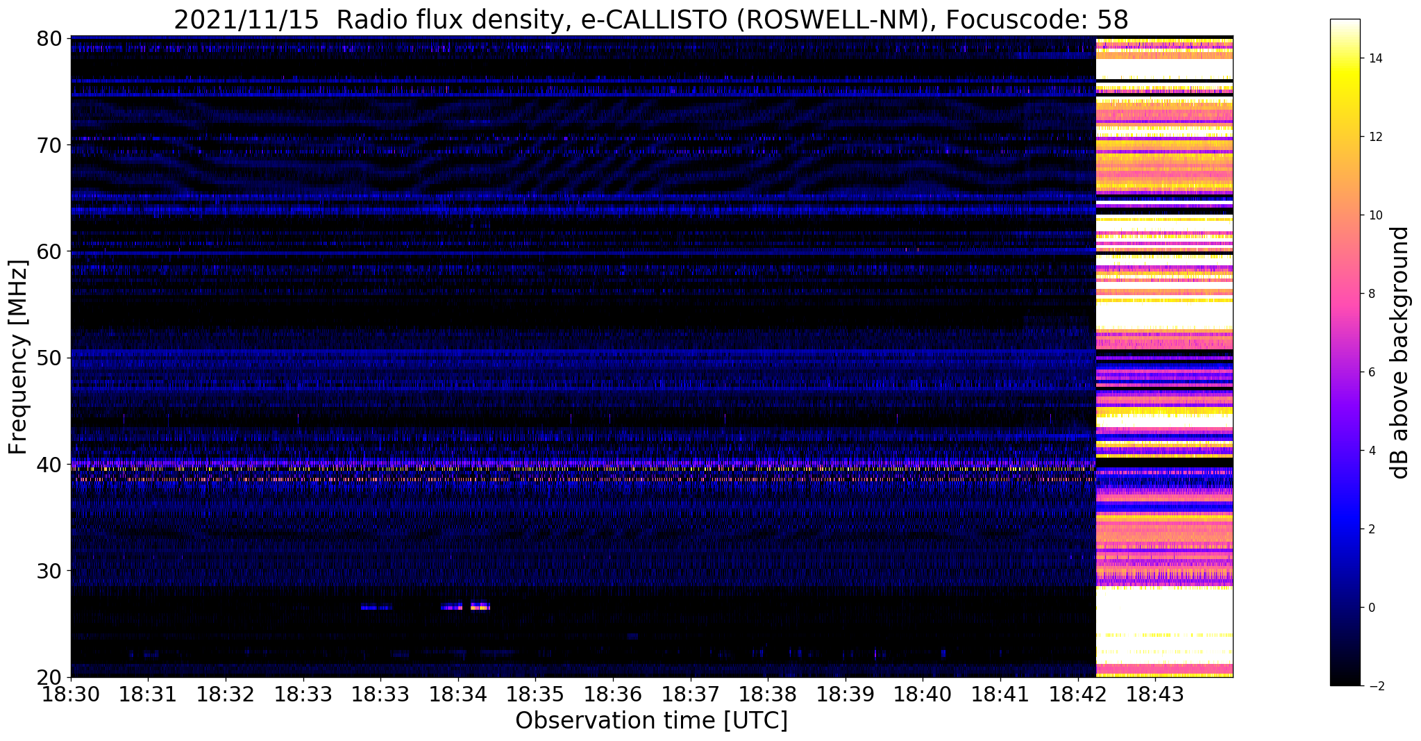Click the colorbar 8 dB tick label
The height and width of the screenshot is (741, 1421).
click(1372, 294)
